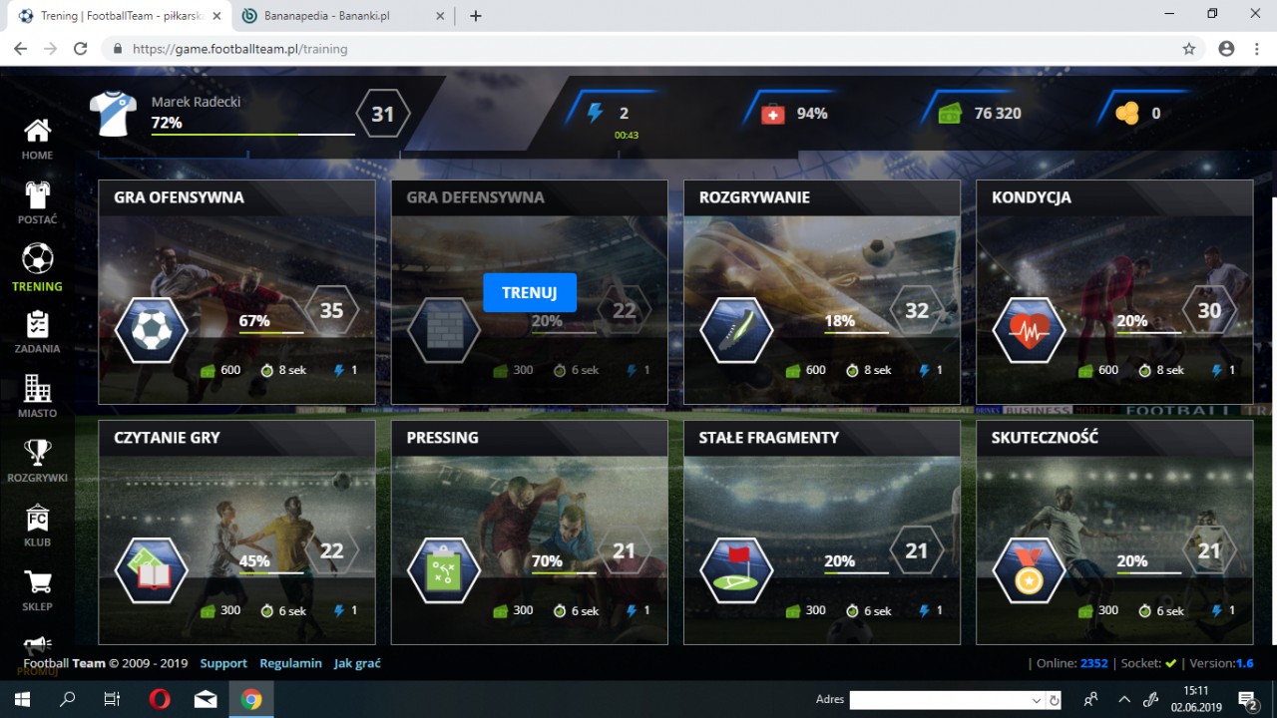Screen dimensions: 1277x718
Task: Click the Rozgrywanie boot hexagon icon
Action: point(736,330)
